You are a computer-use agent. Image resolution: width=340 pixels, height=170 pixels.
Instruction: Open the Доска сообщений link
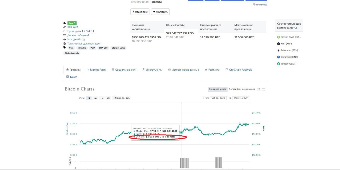(x=78, y=35)
